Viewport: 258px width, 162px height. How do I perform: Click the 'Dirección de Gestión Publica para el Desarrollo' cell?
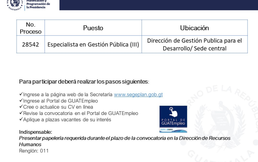(195, 44)
